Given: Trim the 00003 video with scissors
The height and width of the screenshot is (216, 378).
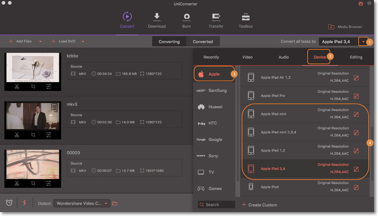Looking at the screenshot, I should 17,184.
